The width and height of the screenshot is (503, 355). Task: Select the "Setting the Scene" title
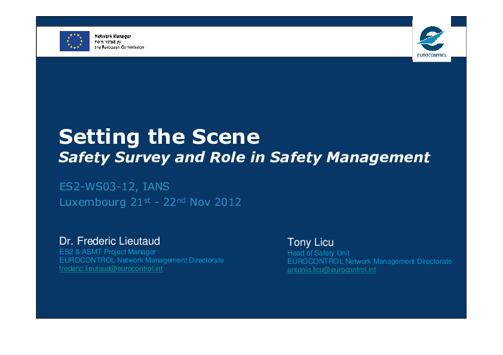pos(159,137)
